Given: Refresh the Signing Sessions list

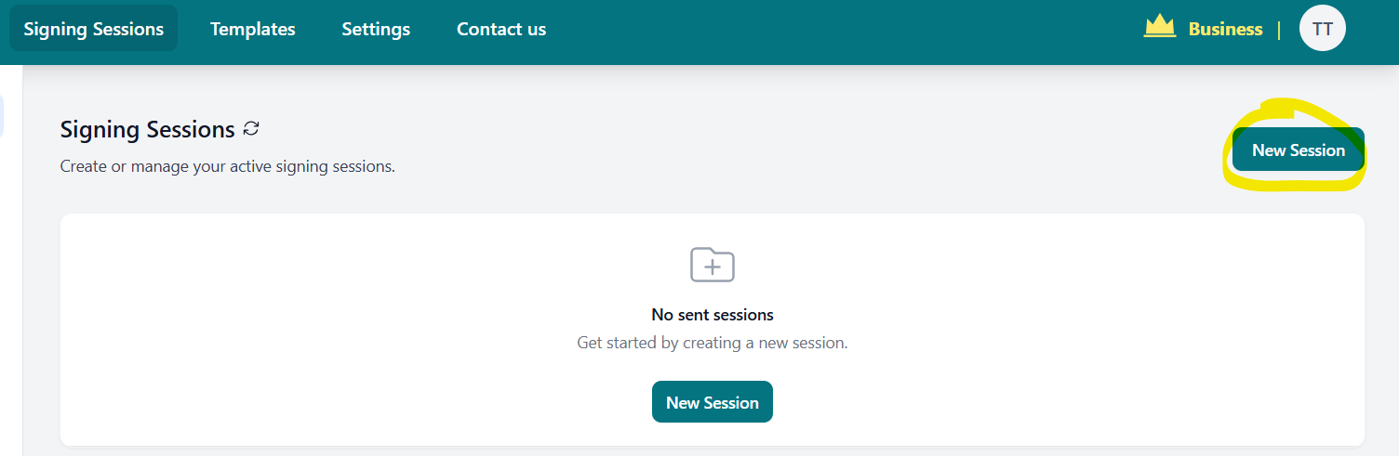Looking at the screenshot, I should [x=251, y=129].
